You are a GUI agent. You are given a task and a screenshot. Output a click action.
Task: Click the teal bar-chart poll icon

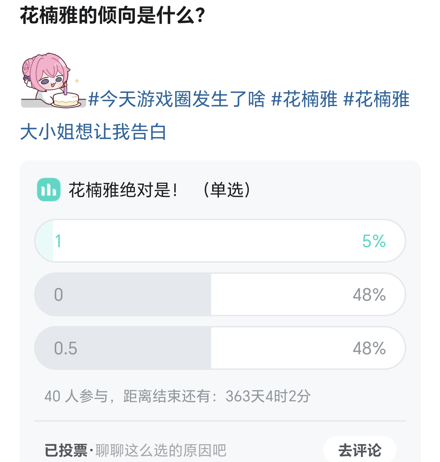click(49, 190)
